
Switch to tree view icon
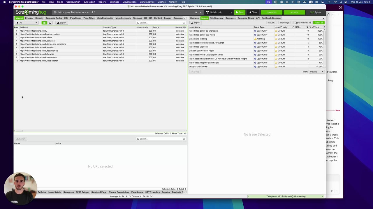[50, 23]
